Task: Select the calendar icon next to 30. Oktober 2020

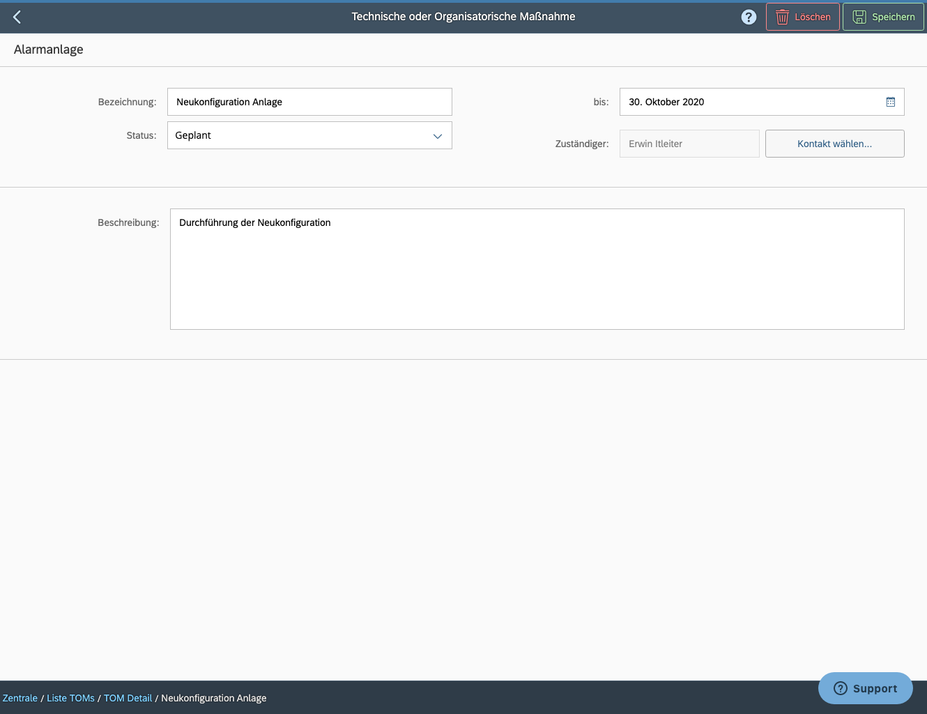Action: click(890, 102)
